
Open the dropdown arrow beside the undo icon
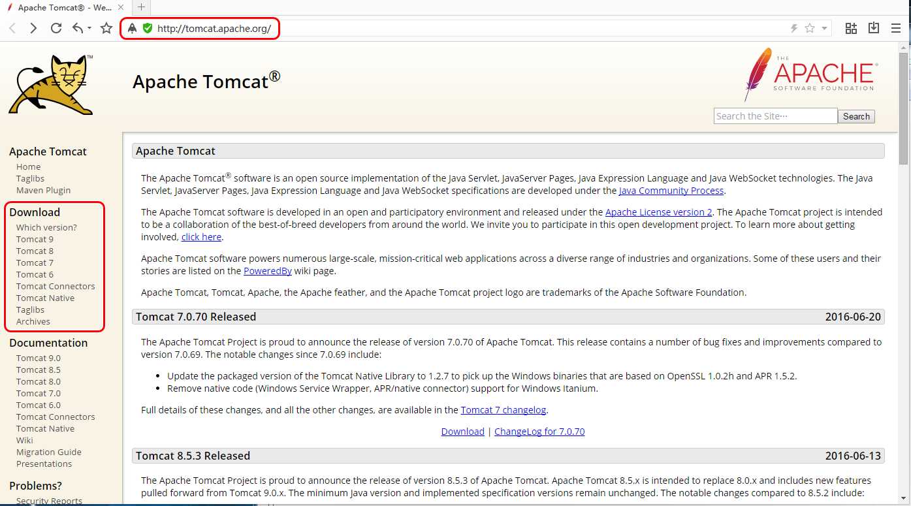(x=89, y=29)
